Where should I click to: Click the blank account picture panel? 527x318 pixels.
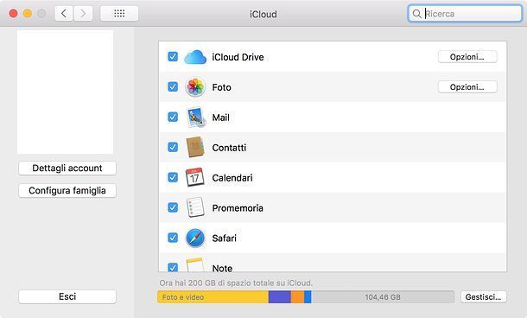click(65, 92)
